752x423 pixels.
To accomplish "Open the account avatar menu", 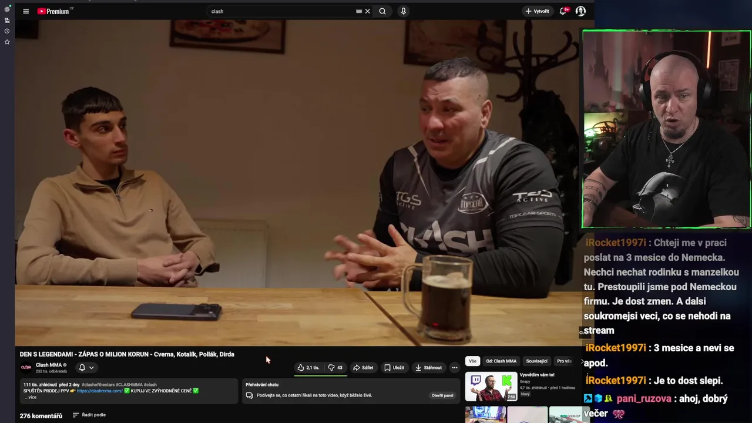I will [580, 11].
